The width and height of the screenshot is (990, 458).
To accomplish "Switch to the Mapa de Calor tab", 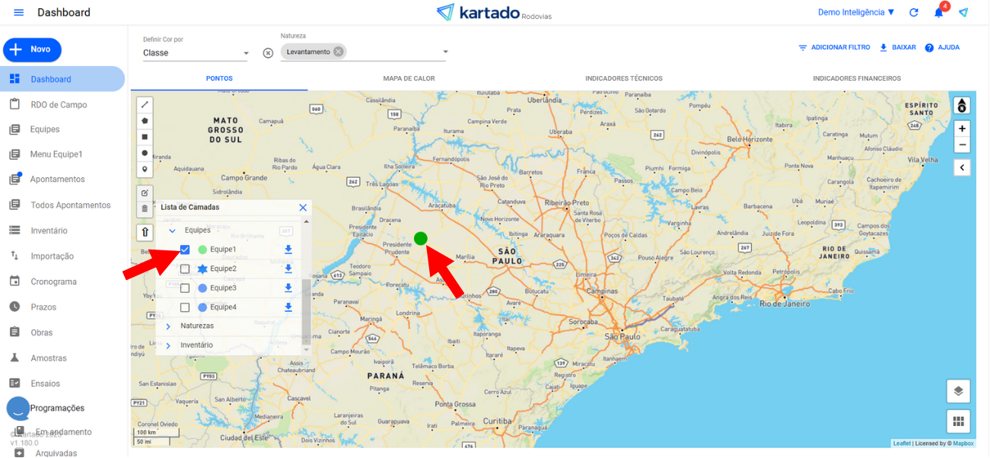I will 409,78.
